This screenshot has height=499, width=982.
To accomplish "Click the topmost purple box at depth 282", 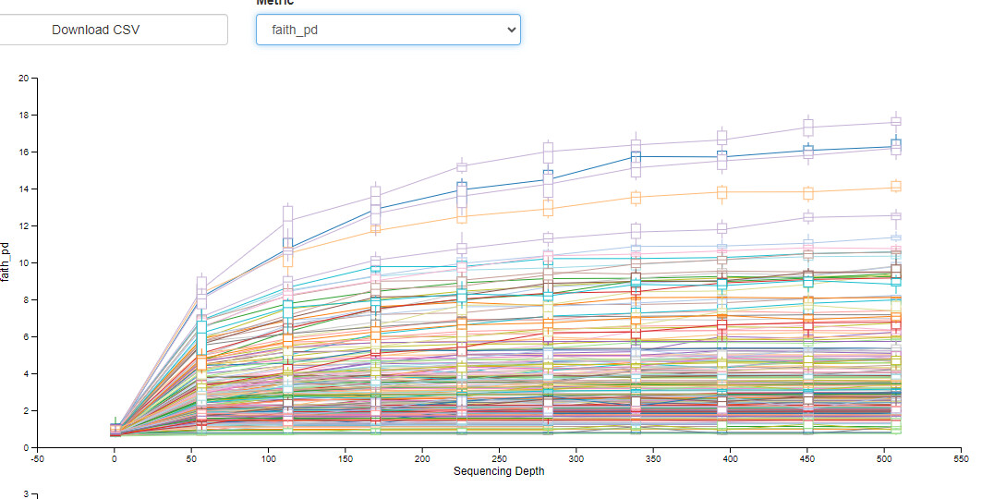I will 548,151.
